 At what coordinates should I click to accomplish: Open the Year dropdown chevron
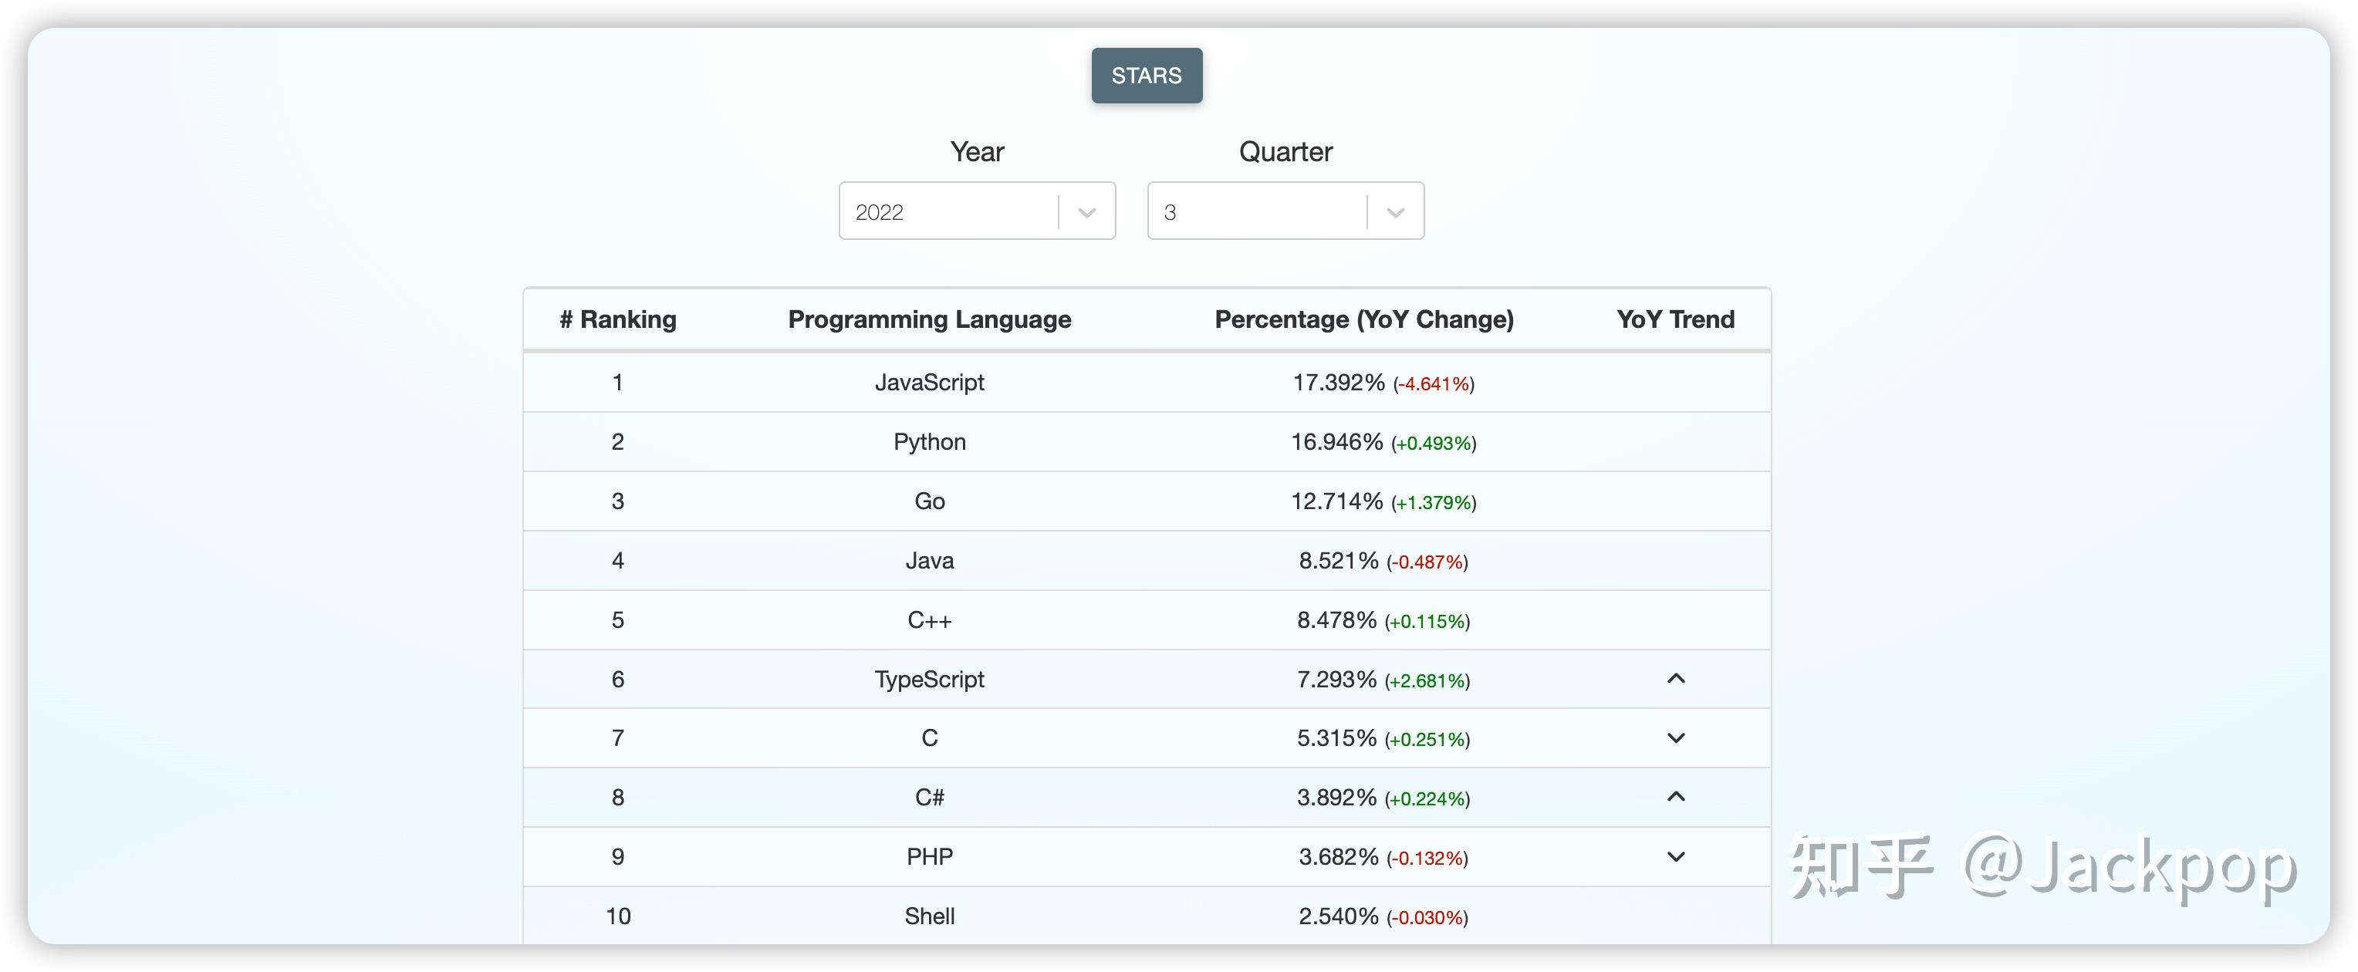1086,211
